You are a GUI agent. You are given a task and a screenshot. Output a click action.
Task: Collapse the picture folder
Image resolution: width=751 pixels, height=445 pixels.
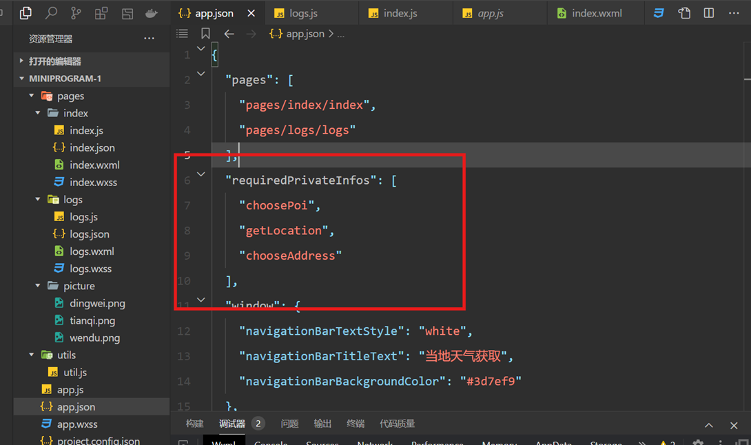click(38, 285)
